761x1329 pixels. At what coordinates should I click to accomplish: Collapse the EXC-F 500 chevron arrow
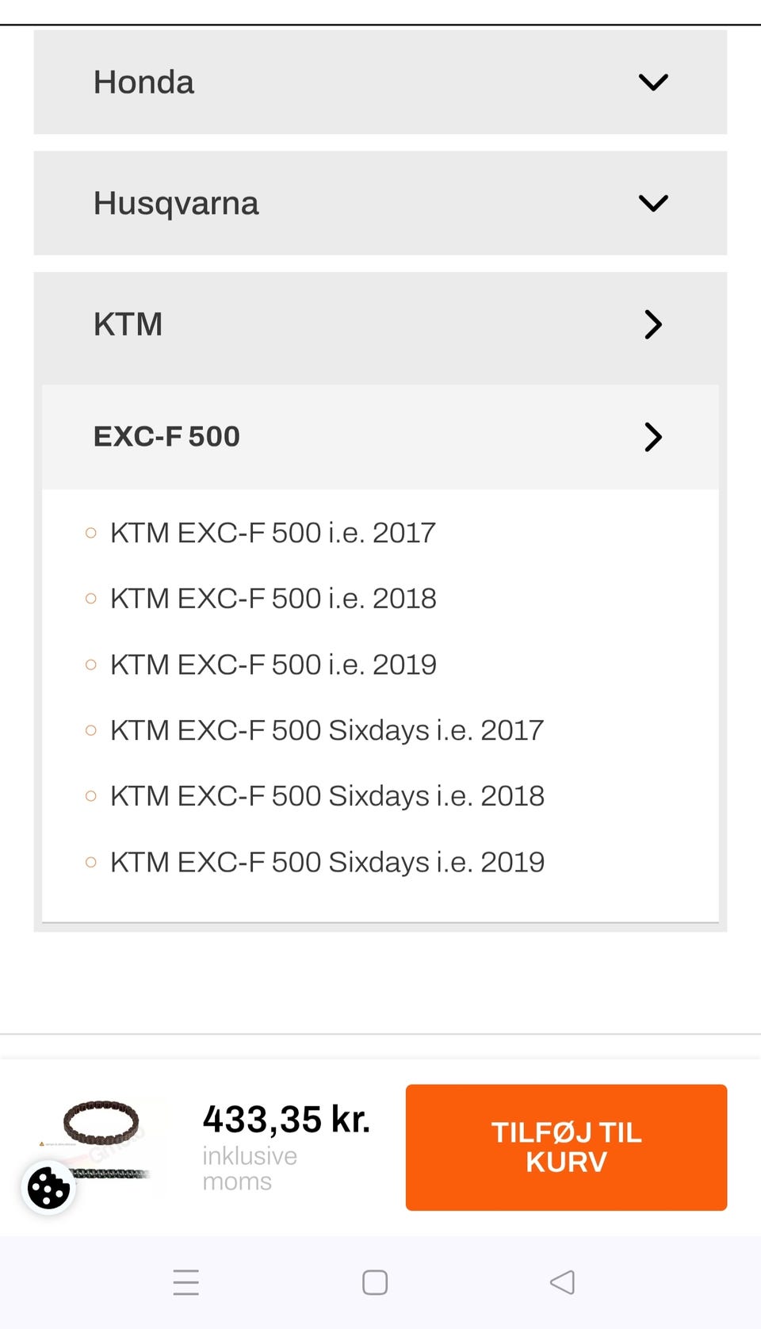coord(653,437)
